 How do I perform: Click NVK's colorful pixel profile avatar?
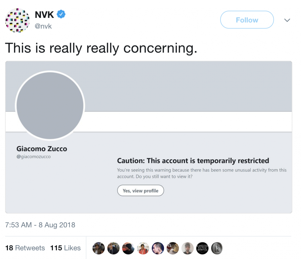(x=17, y=20)
